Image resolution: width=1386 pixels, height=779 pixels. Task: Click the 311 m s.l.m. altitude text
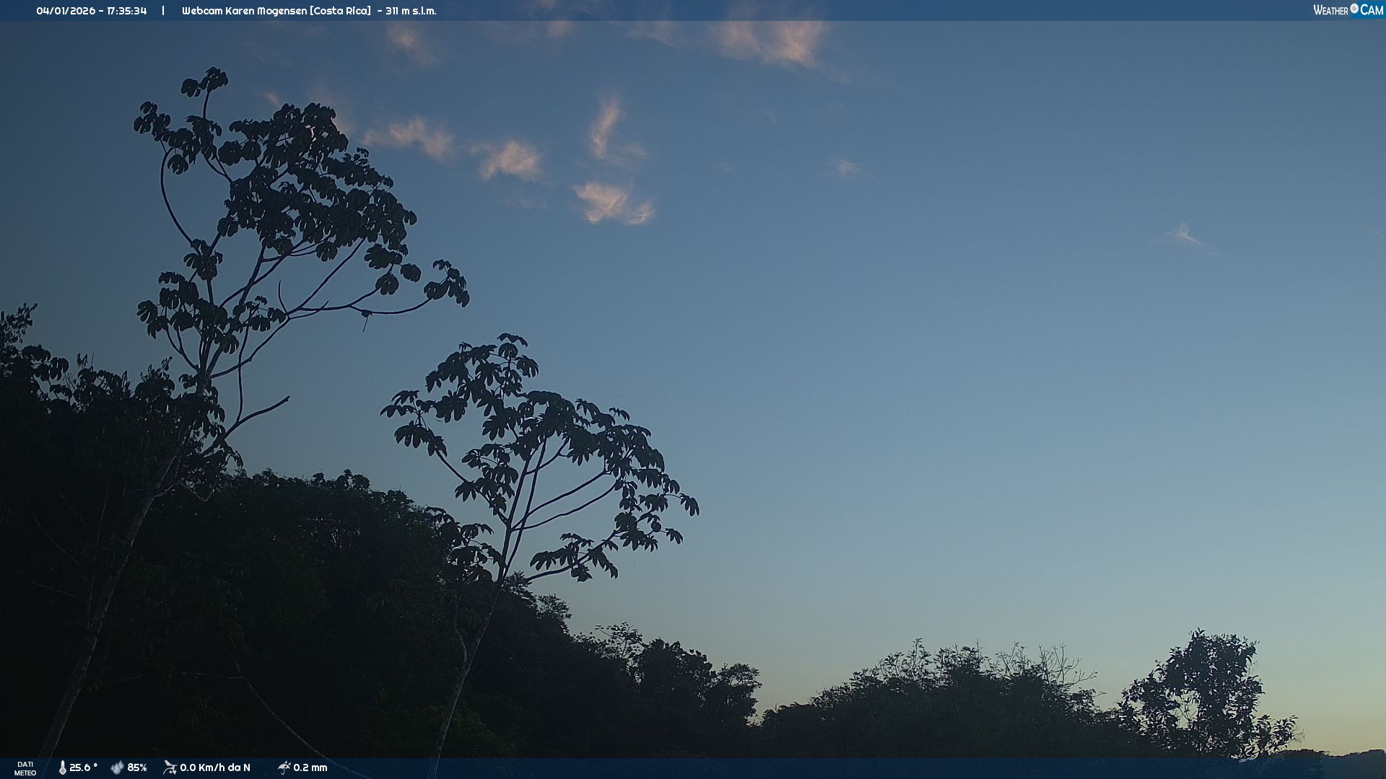411,11
